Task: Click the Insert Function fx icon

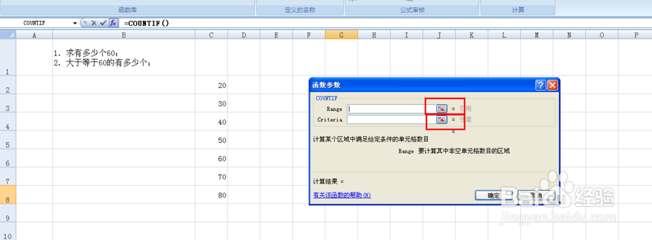Action: pos(113,23)
